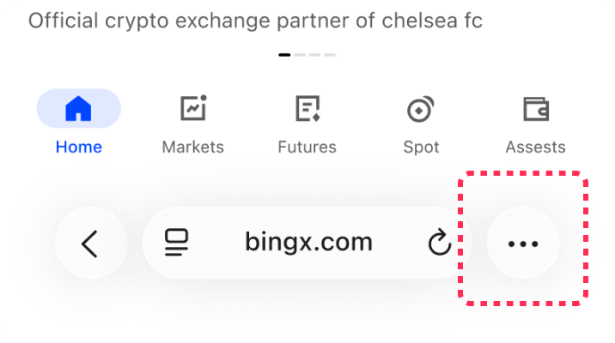Select the Futures document icon
Screen dimensions: 615x343
pyautogui.click(x=307, y=109)
